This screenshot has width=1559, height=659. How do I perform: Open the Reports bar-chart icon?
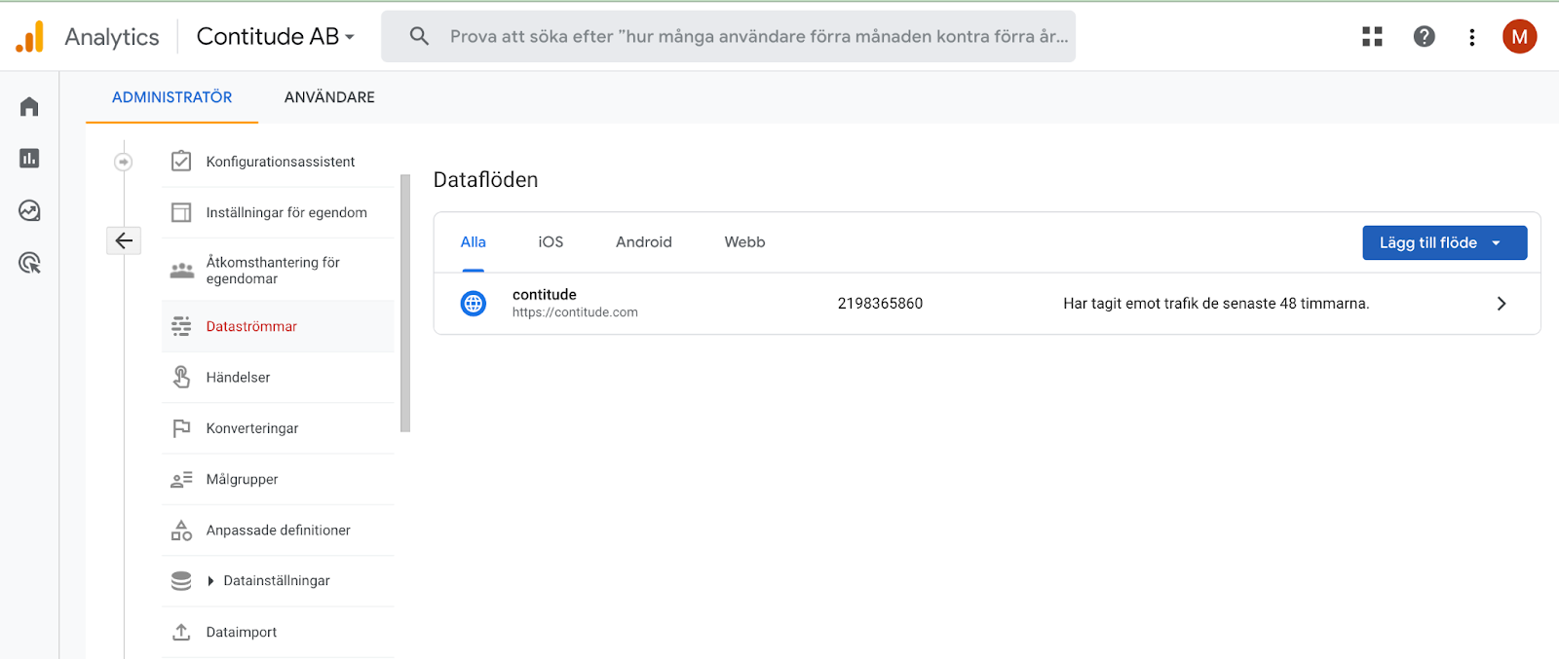[x=29, y=158]
